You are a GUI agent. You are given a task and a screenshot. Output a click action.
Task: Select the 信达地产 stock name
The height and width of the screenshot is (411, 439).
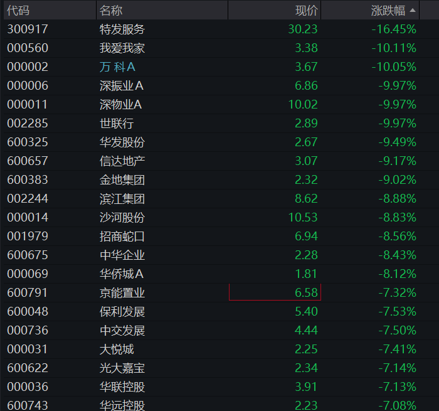point(122,161)
